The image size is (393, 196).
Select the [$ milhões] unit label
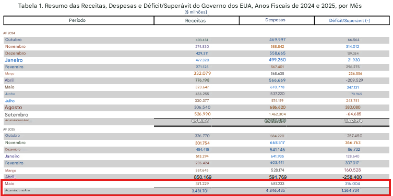coord(196,12)
